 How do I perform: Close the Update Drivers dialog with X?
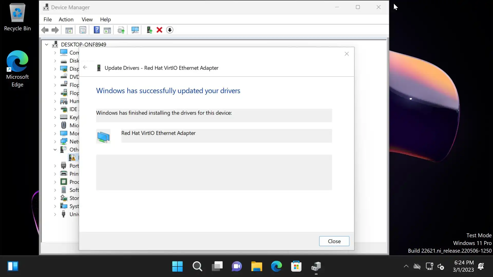pos(347,54)
